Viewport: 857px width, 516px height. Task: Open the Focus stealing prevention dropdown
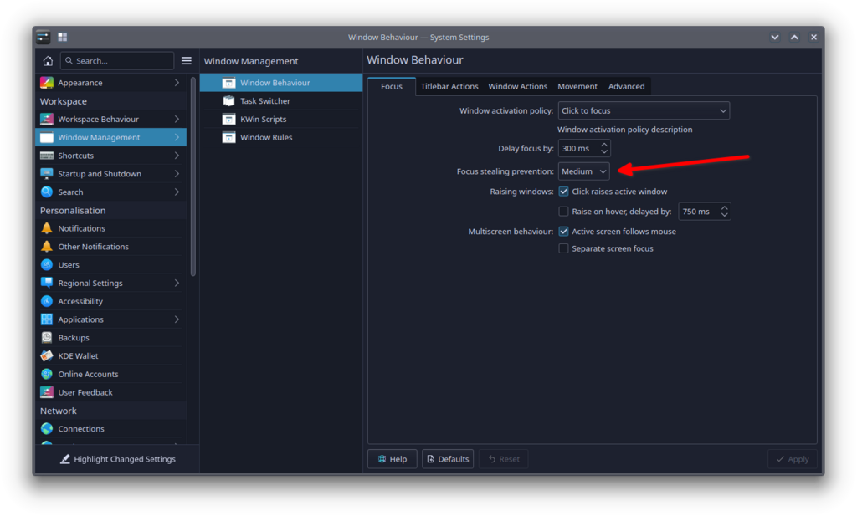point(583,171)
